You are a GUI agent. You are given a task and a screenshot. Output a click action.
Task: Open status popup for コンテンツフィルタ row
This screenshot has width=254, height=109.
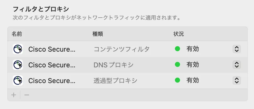(x=236, y=49)
